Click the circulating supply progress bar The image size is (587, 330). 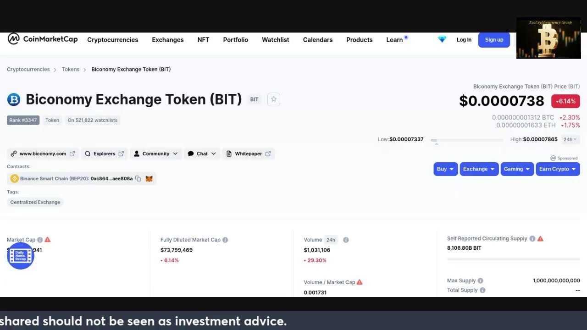click(513, 259)
